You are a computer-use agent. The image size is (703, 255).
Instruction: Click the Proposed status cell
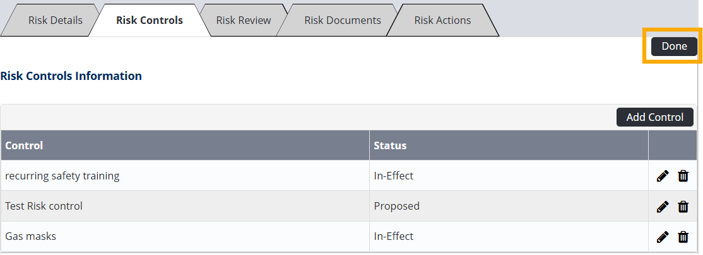(x=396, y=206)
